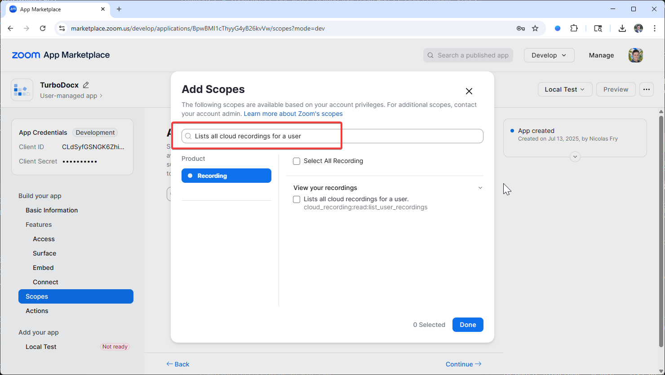Bookmark this page with the star icon

(x=535, y=28)
